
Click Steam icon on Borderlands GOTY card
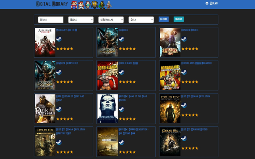[122, 72]
